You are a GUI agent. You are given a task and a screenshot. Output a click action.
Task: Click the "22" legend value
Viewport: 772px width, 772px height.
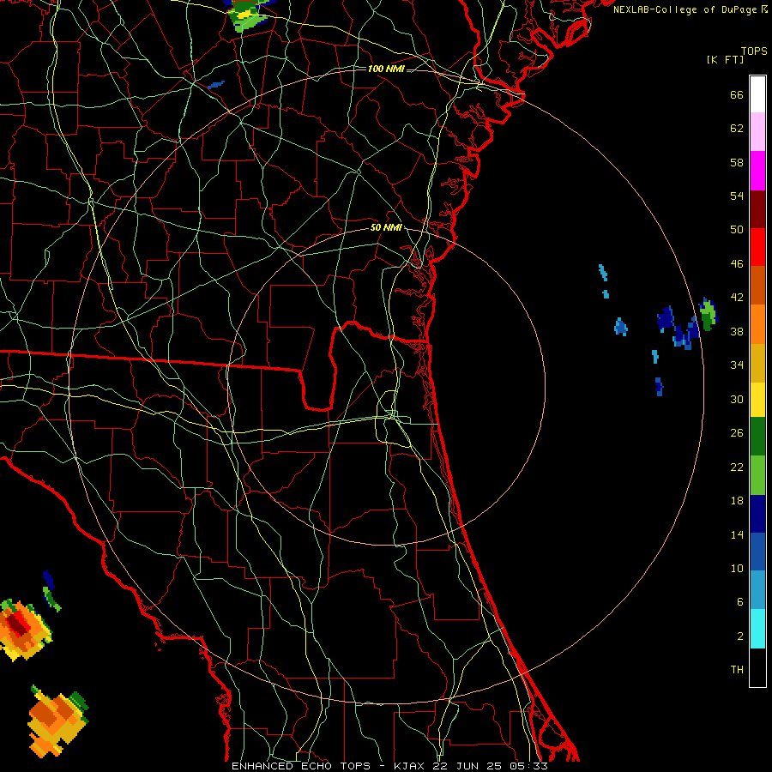pyautogui.click(x=737, y=467)
